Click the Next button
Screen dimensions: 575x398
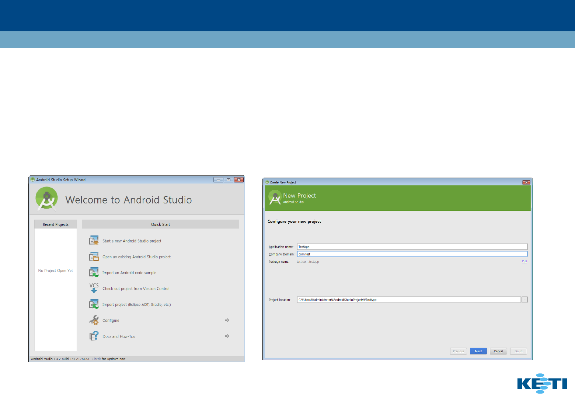[478, 351]
